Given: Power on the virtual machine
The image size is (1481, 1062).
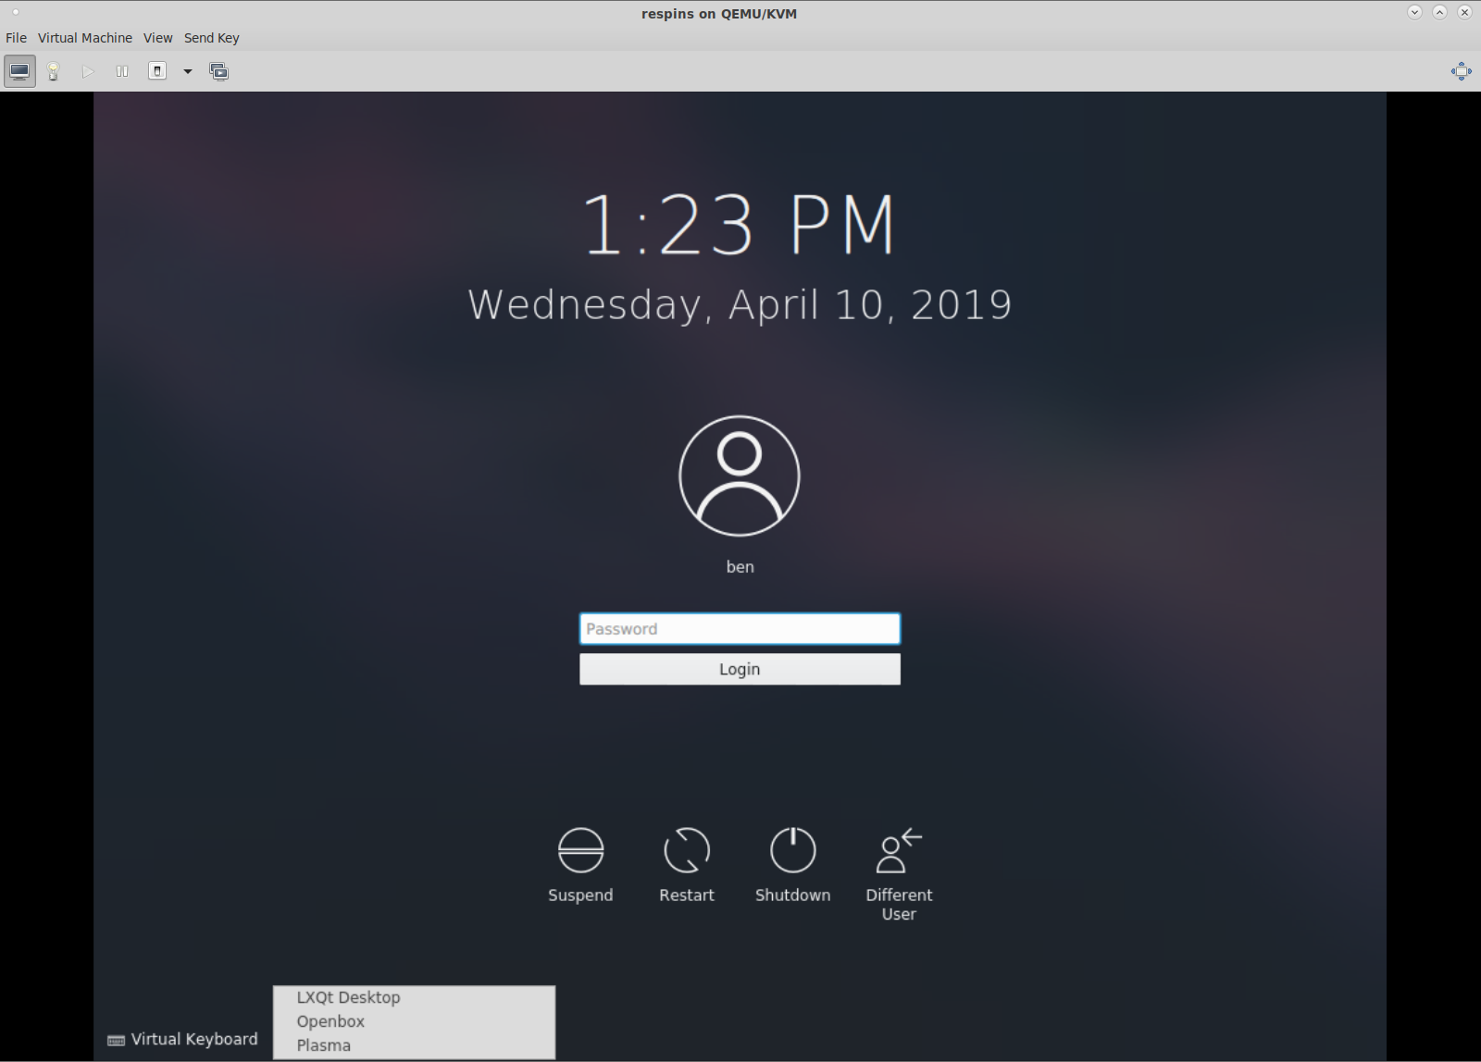Looking at the screenshot, I should pos(88,71).
